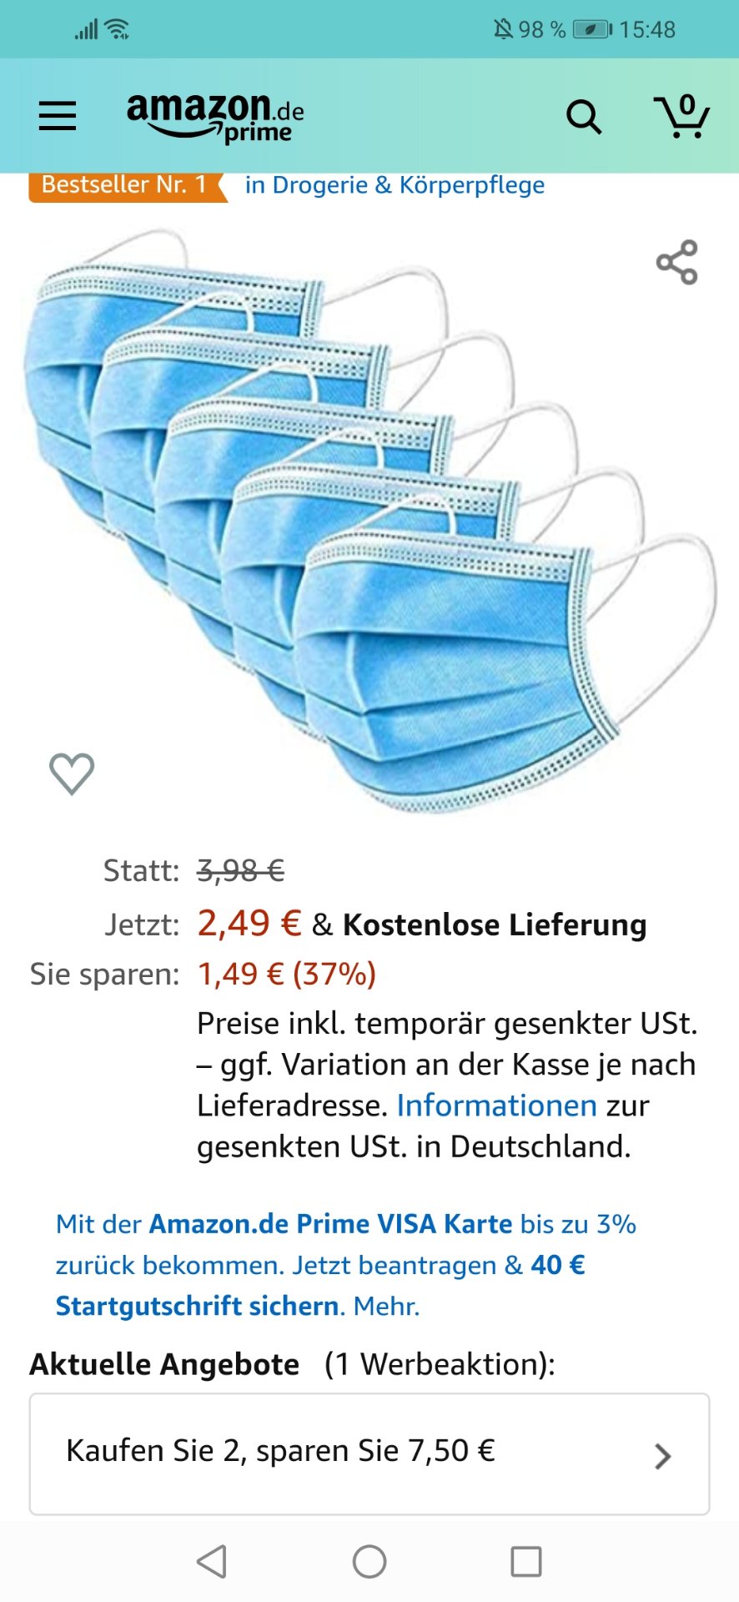Screen dimensions: 739x1602
Task: Open the hamburger navigation menu
Action: point(58,116)
